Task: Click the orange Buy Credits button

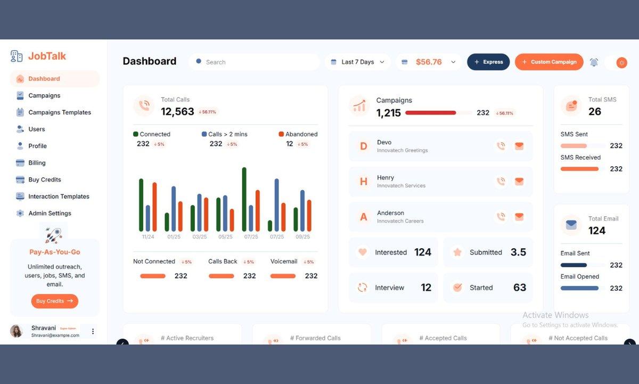Action: pos(54,301)
